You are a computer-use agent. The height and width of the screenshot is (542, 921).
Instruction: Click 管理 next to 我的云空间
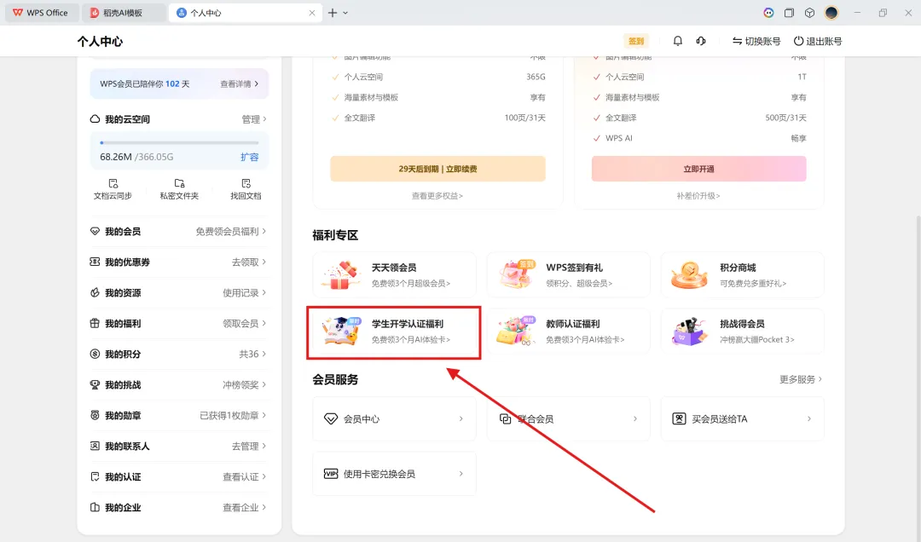click(254, 119)
